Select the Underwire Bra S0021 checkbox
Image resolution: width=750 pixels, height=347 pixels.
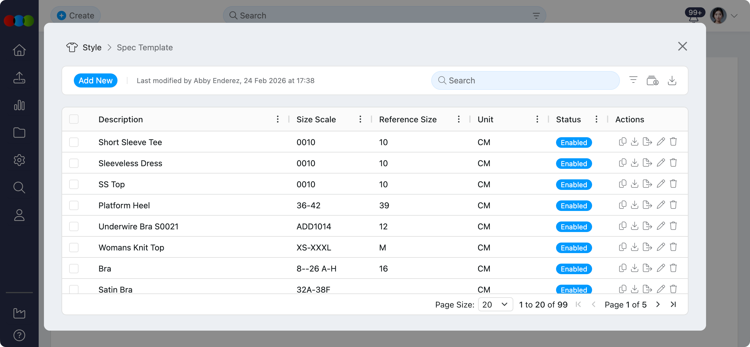pyautogui.click(x=74, y=226)
